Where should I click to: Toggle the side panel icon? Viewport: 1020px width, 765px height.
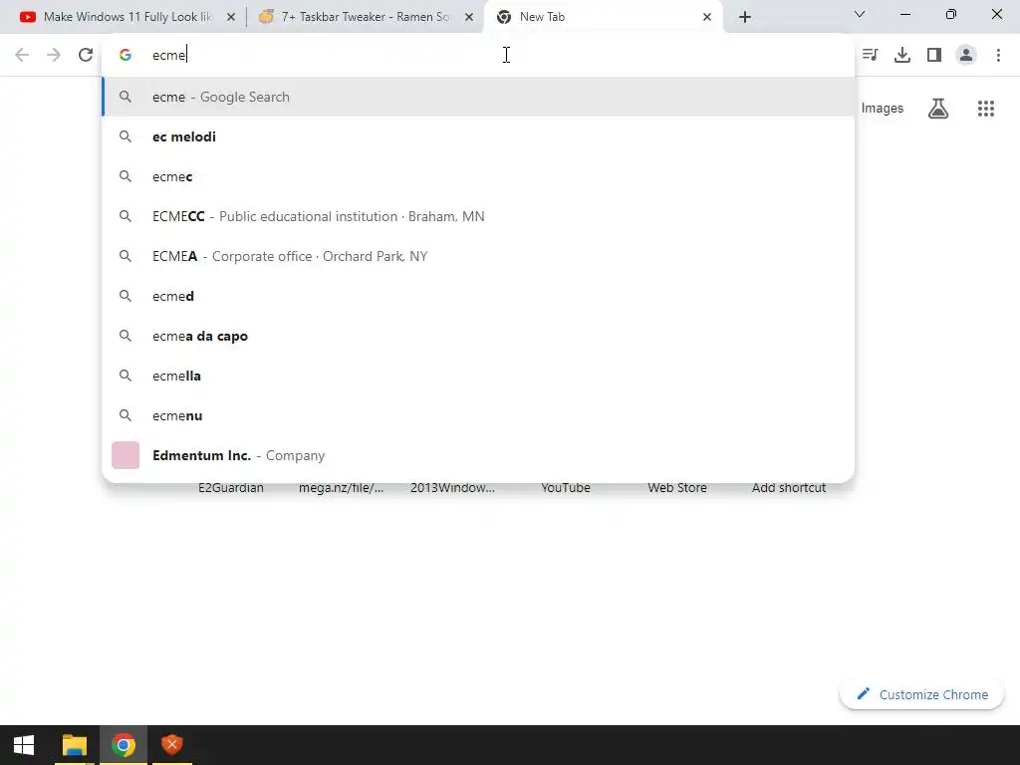934,55
